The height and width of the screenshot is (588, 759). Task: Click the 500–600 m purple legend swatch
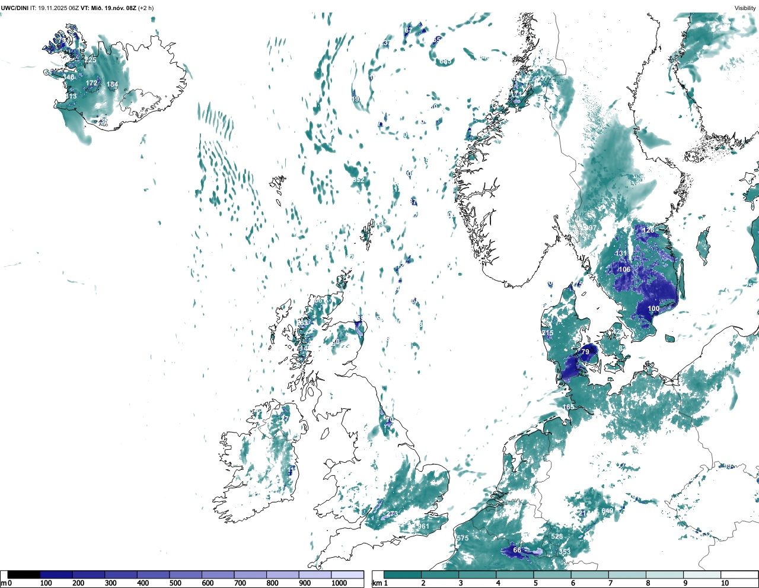[x=186, y=574]
